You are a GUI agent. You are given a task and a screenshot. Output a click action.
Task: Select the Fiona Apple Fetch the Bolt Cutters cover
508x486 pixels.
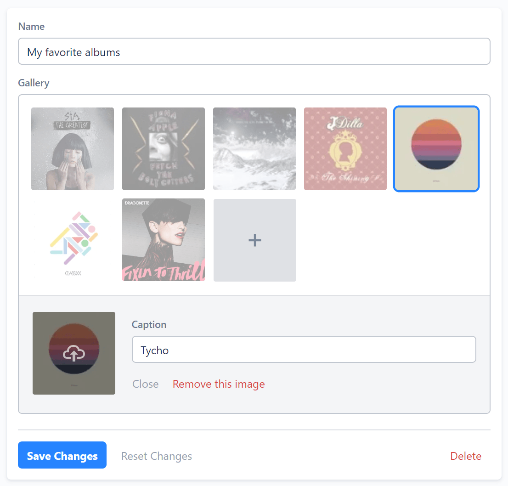164,149
